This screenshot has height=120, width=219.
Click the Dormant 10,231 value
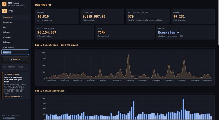coord(179,17)
